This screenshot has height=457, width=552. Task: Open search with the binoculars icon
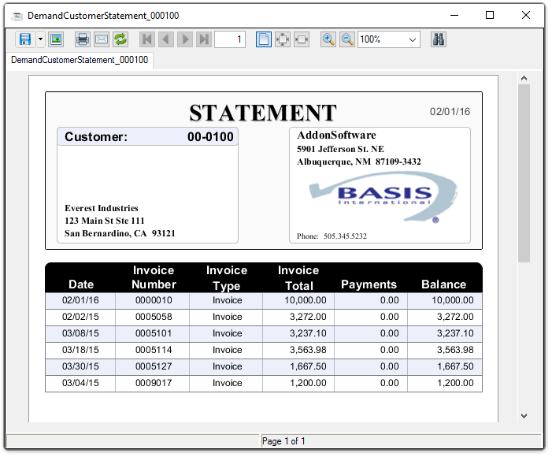tap(439, 39)
